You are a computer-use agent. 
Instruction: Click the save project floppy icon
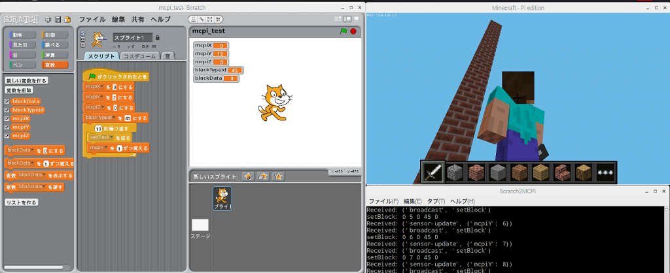click(x=58, y=20)
